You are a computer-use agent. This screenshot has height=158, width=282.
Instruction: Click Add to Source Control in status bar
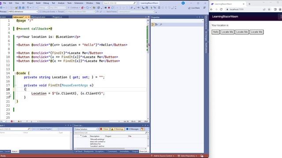click(x=163, y=156)
